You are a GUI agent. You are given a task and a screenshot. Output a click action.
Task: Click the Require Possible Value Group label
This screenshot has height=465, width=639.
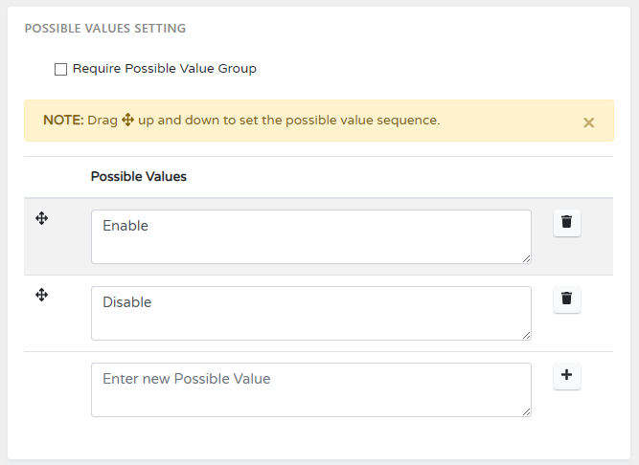[164, 69]
